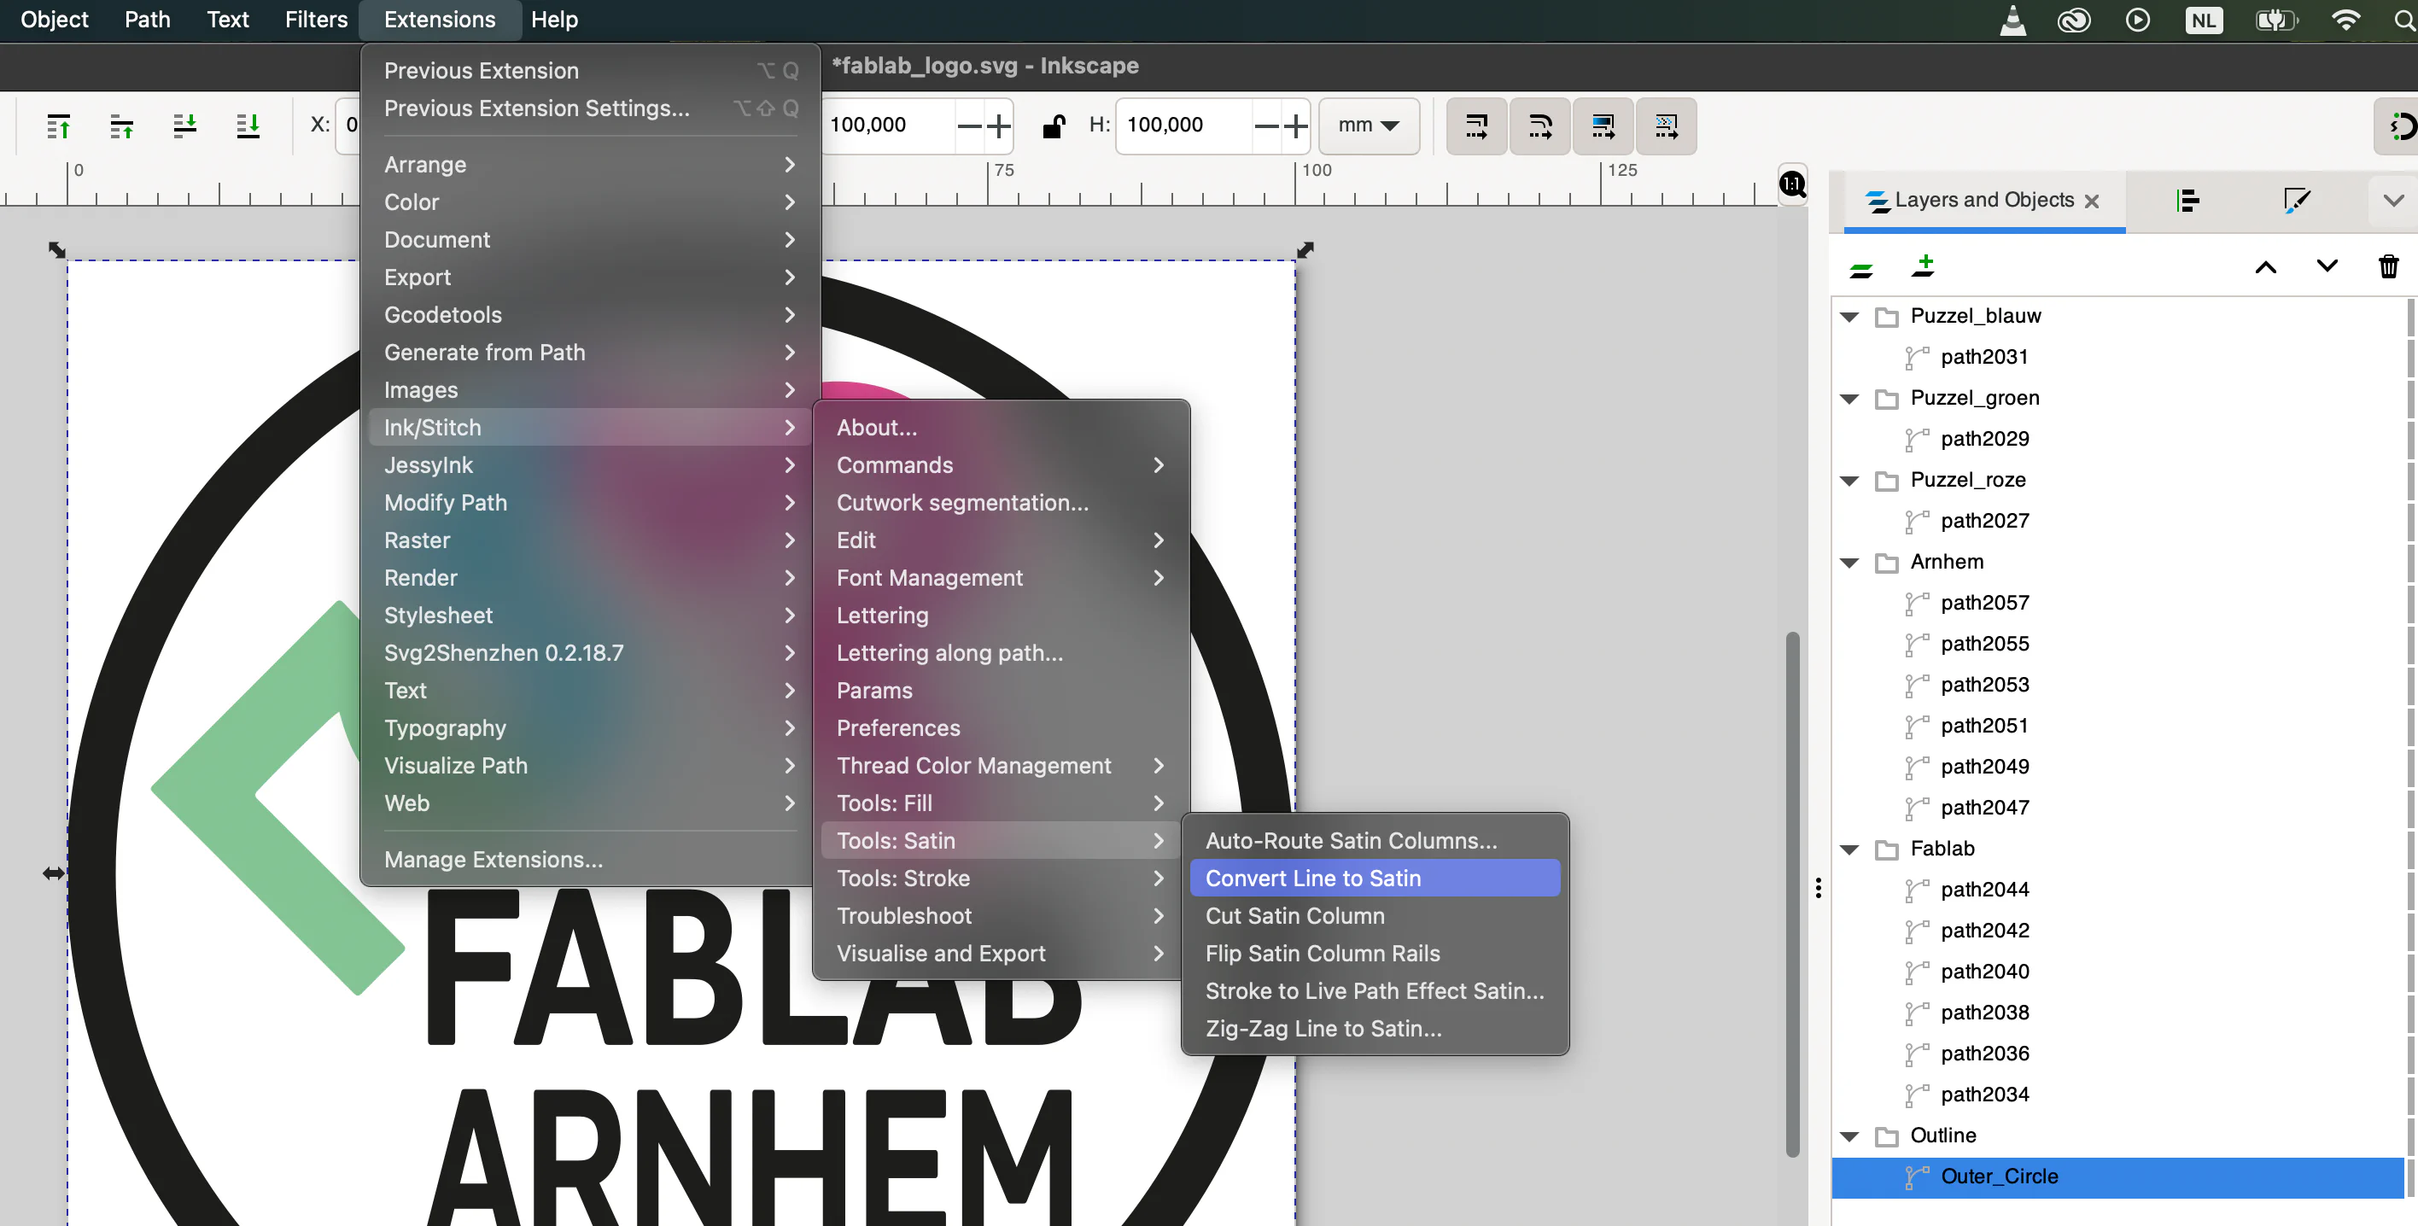Choose Convert Line to Satin
The height and width of the screenshot is (1226, 2418).
(x=1374, y=878)
